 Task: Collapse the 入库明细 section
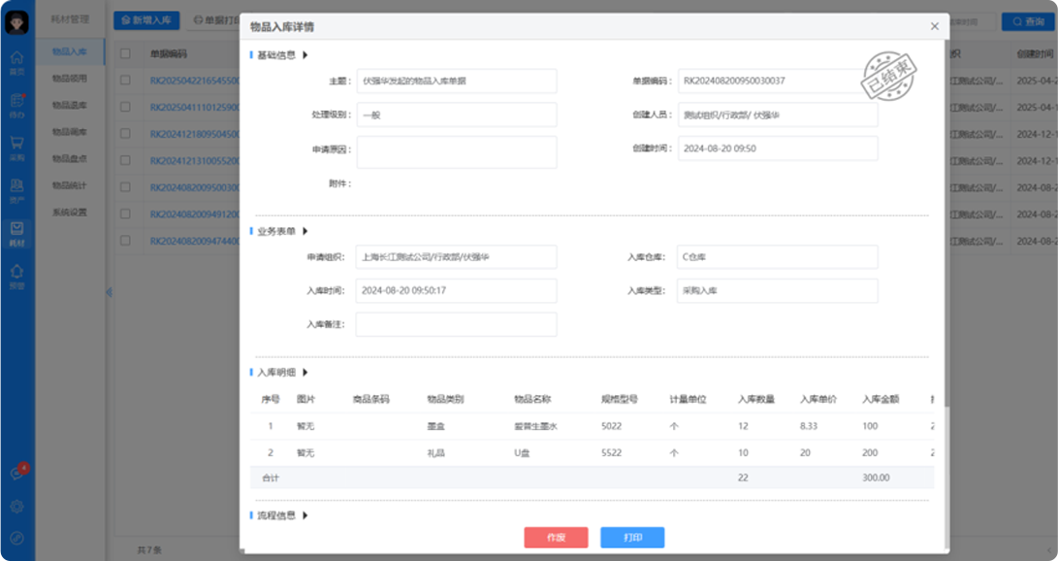305,372
